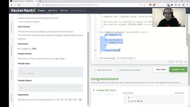This screenshot has height=107, width=190.
Task: Collapse the simpleArraySum function fold arrow
Action: click(98, 32)
